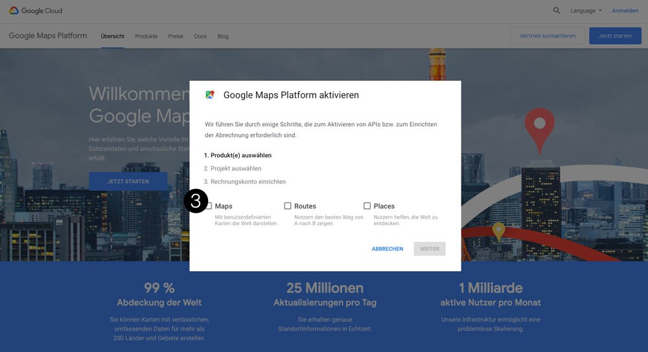Click the Google Maps icon in dialog

210,94
